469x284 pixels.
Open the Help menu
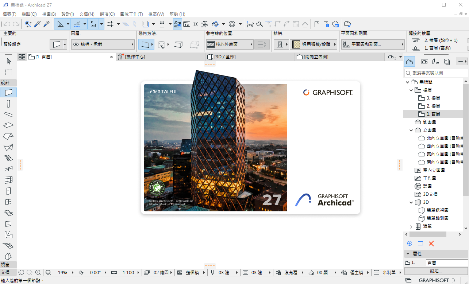[x=177, y=14]
